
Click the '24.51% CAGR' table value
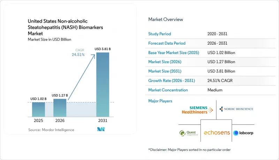click(x=220, y=81)
